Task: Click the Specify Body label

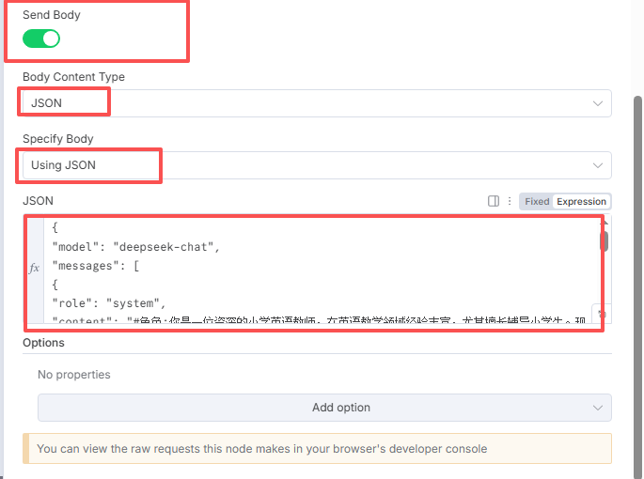Action: pyautogui.click(x=58, y=139)
